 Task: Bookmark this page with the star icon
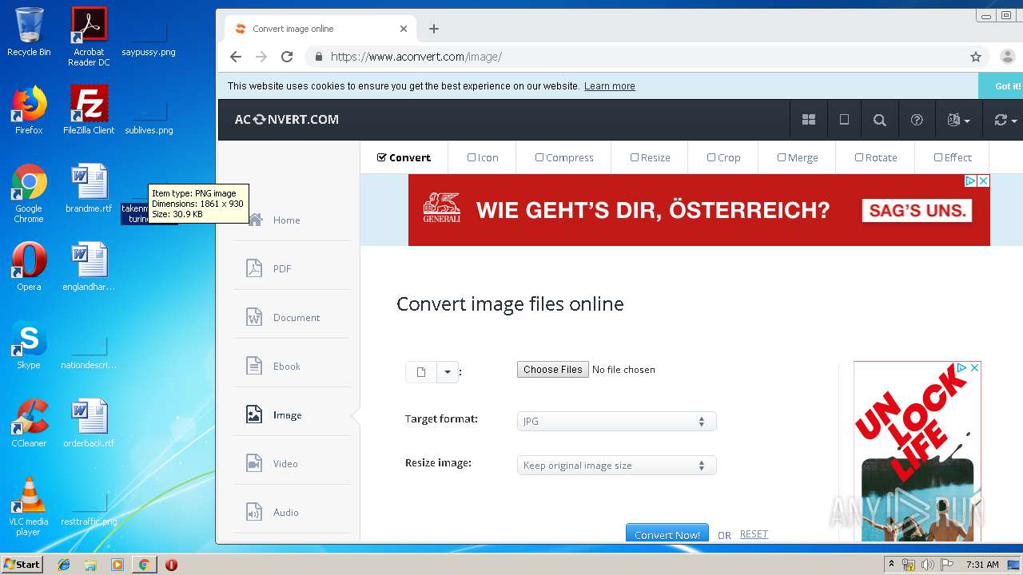click(x=976, y=57)
